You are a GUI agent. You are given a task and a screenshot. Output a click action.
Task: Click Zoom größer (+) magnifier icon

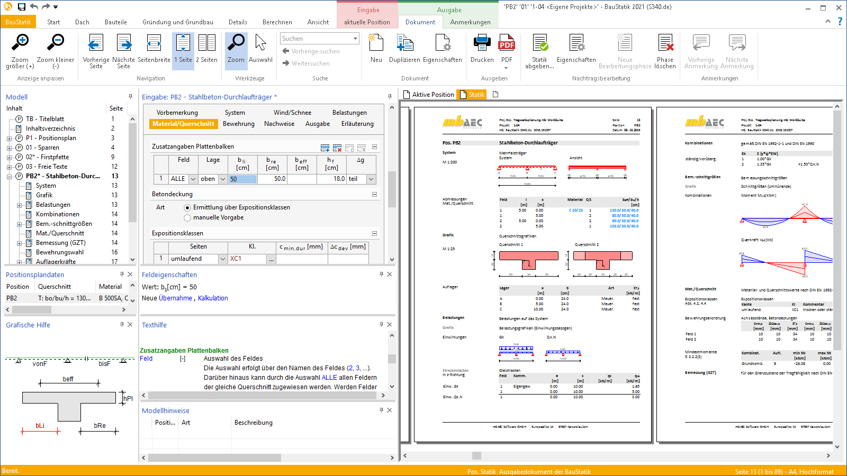pos(20,43)
